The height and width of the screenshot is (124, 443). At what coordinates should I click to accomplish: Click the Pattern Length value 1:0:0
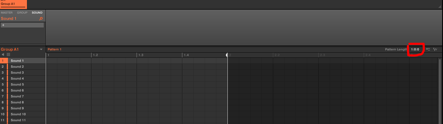[x=415, y=49]
